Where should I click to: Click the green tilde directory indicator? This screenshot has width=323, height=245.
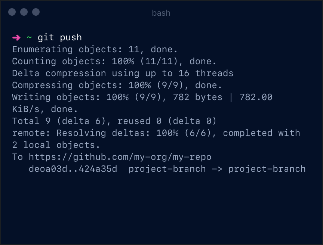pos(29,37)
